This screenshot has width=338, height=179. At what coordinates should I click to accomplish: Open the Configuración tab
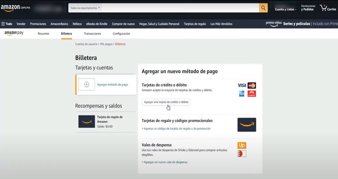point(121,33)
